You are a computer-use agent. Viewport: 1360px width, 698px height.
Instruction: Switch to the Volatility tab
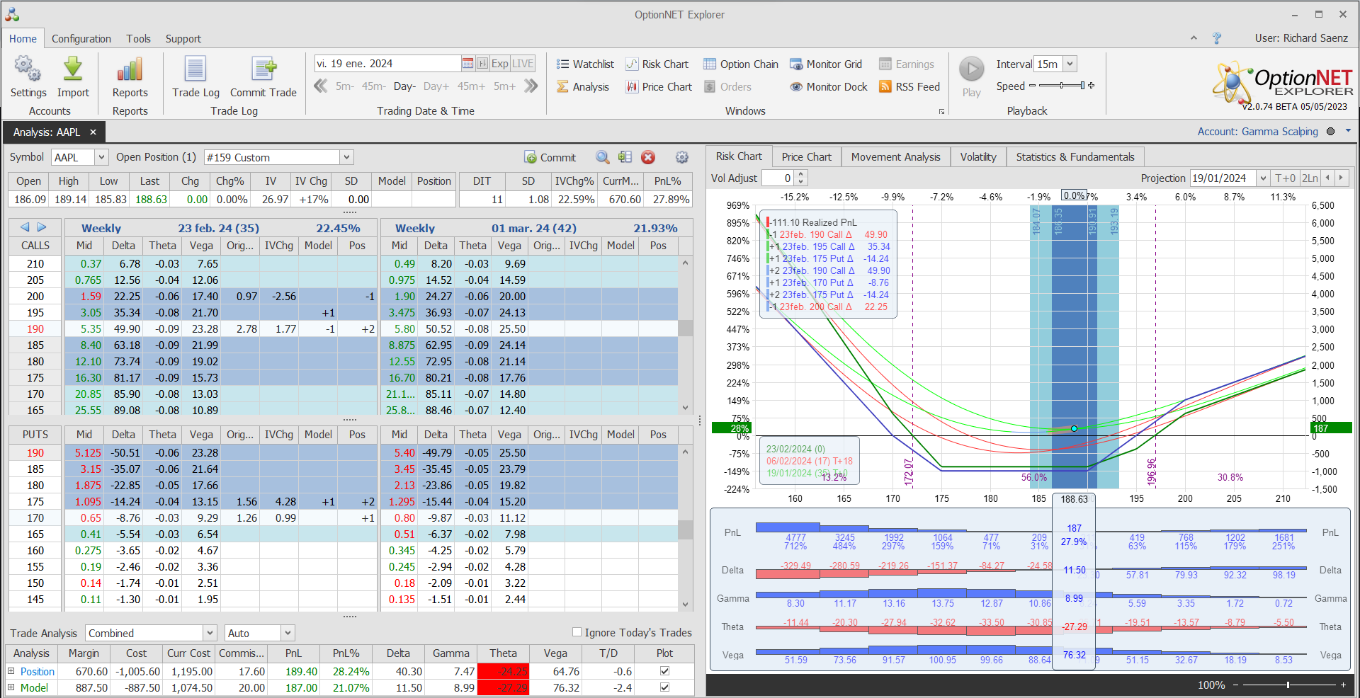(978, 156)
